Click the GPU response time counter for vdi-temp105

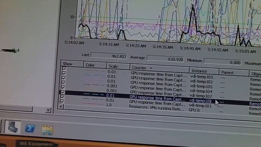(x=158, y=84)
